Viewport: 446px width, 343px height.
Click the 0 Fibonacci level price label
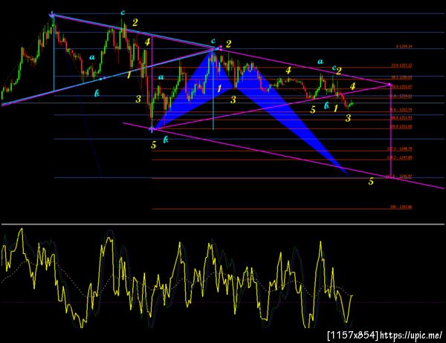[x=404, y=46]
